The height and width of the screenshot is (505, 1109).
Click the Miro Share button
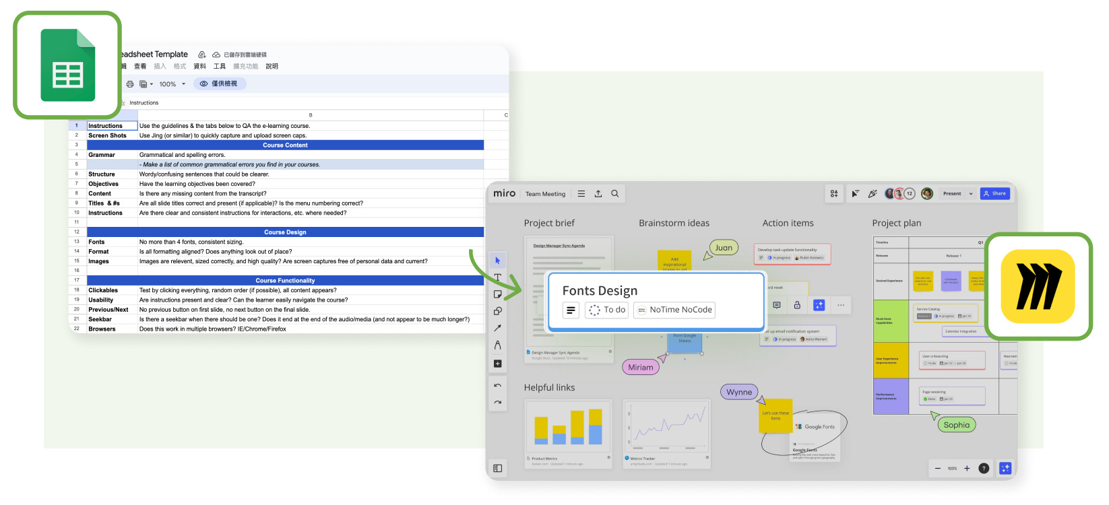995,194
